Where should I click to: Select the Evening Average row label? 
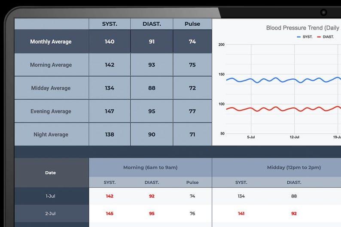[51, 111]
